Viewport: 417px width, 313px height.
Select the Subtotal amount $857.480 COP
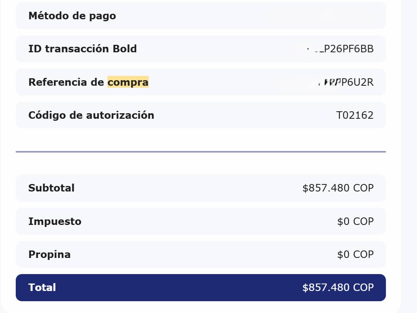338,188
